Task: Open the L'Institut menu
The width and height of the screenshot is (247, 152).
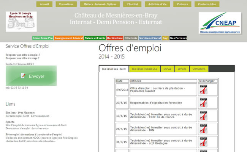Action: click(x=132, y=4)
